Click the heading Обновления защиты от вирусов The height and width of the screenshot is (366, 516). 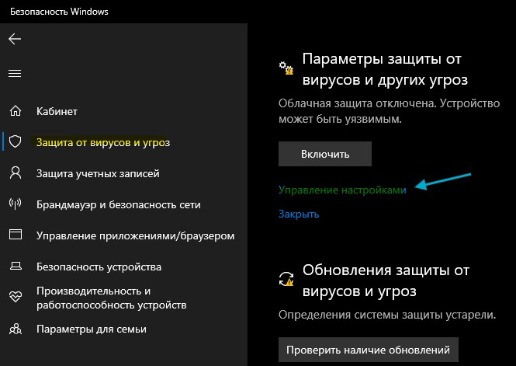click(386, 281)
